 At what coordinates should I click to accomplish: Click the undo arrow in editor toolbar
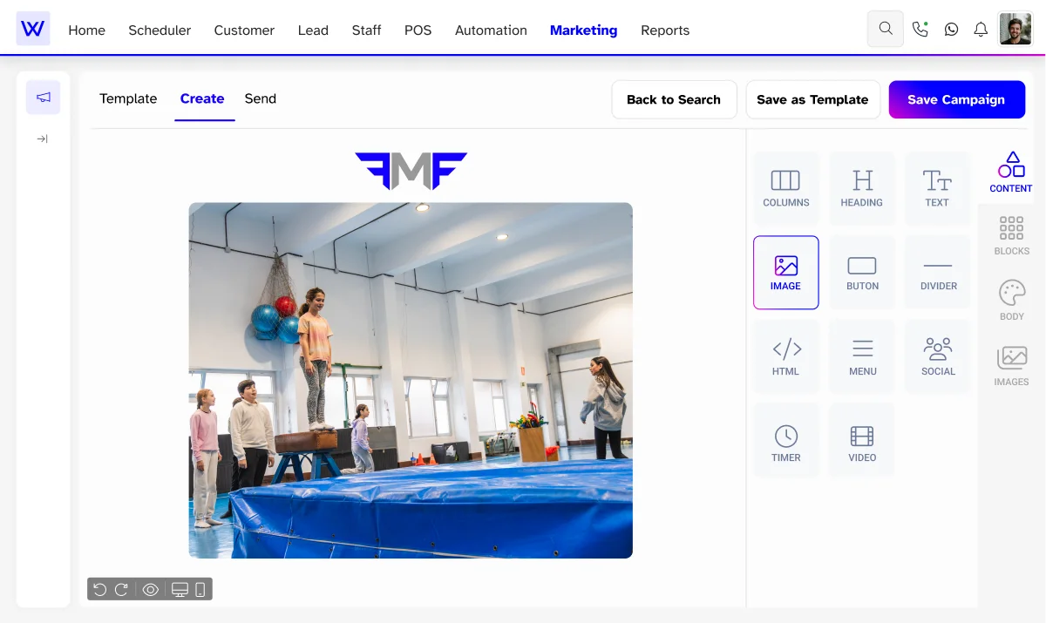100,590
